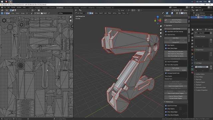Hide the Collection via its eye icon
This screenshot has width=213, height=120.
pyautogui.click(x=211, y=15)
